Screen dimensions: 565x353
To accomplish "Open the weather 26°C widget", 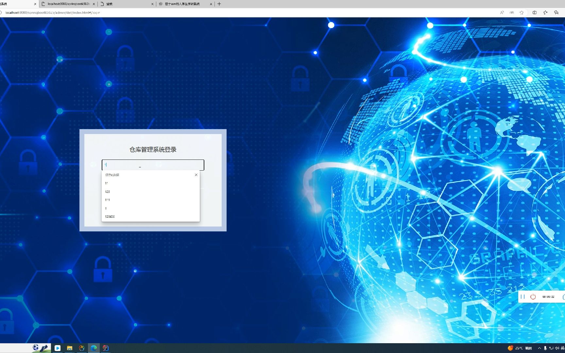I will 520,348.
